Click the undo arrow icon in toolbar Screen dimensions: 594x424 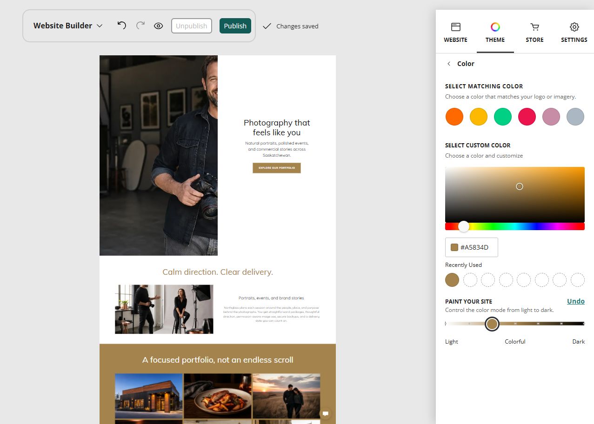(122, 26)
